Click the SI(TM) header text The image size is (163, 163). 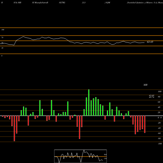pyautogui.click(x=62, y=3)
